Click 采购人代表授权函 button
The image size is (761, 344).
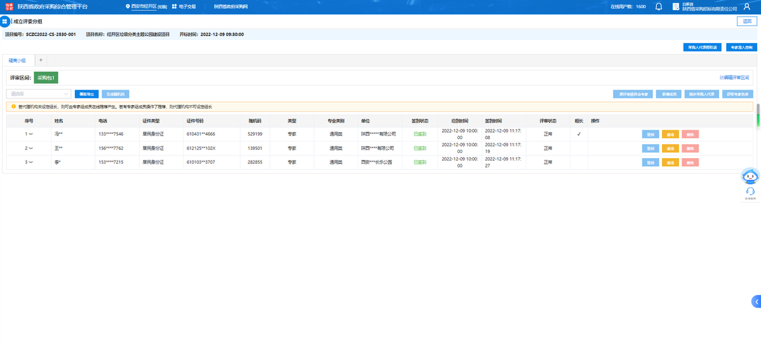(702, 48)
